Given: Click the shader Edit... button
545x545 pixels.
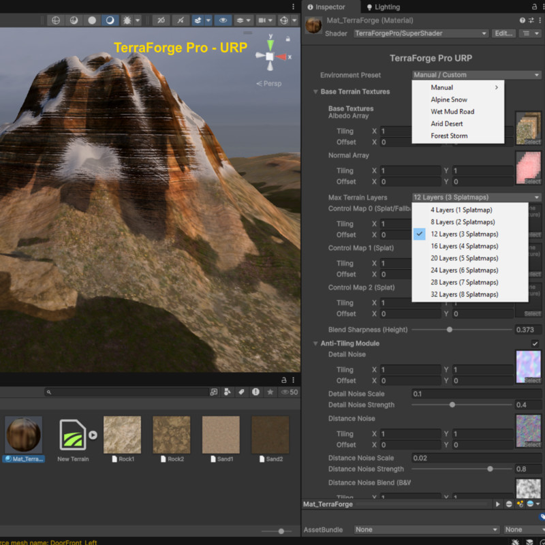Looking at the screenshot, I should point(503,33).
